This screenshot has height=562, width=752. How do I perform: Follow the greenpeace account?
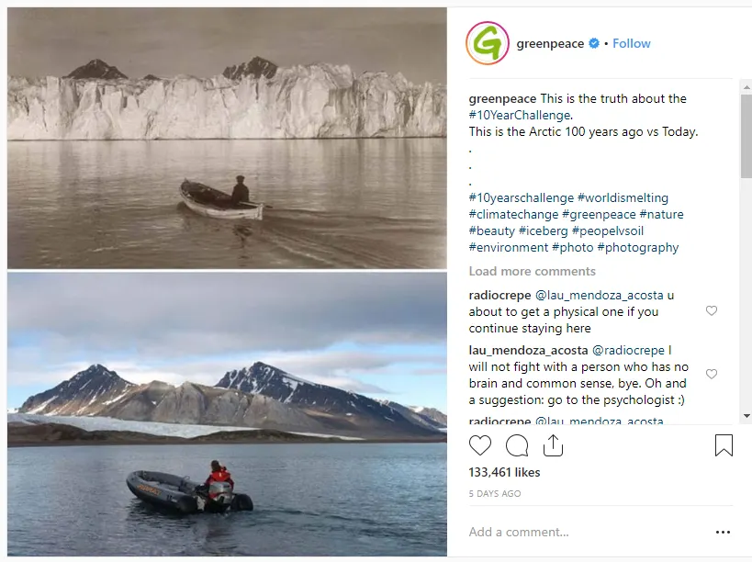point(632,43)
